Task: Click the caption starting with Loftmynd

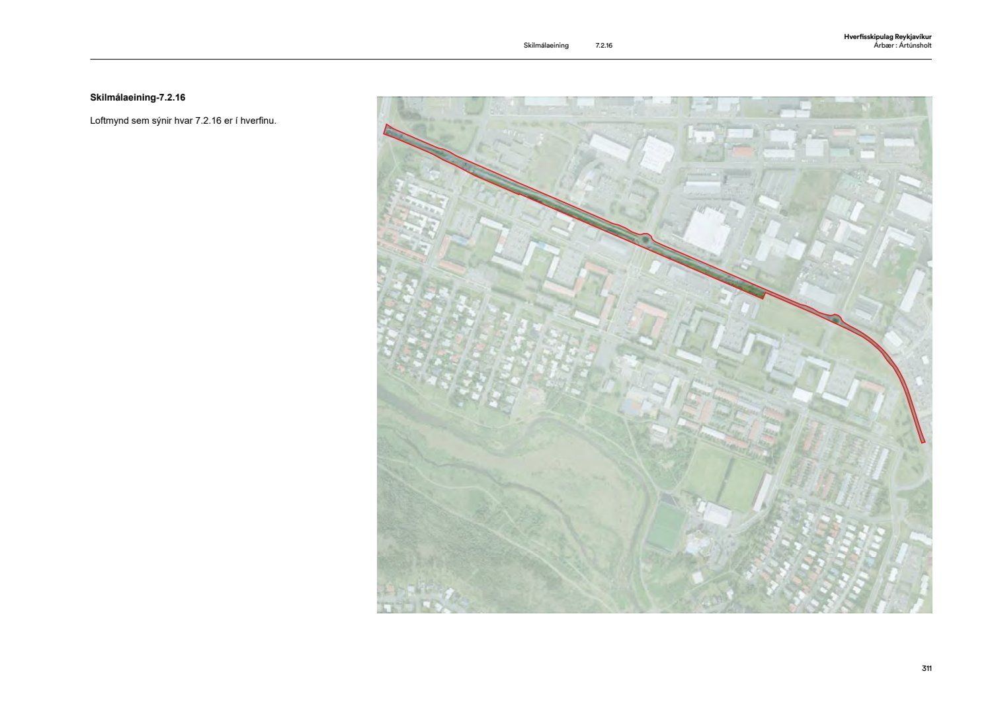Action: [183, 121]
